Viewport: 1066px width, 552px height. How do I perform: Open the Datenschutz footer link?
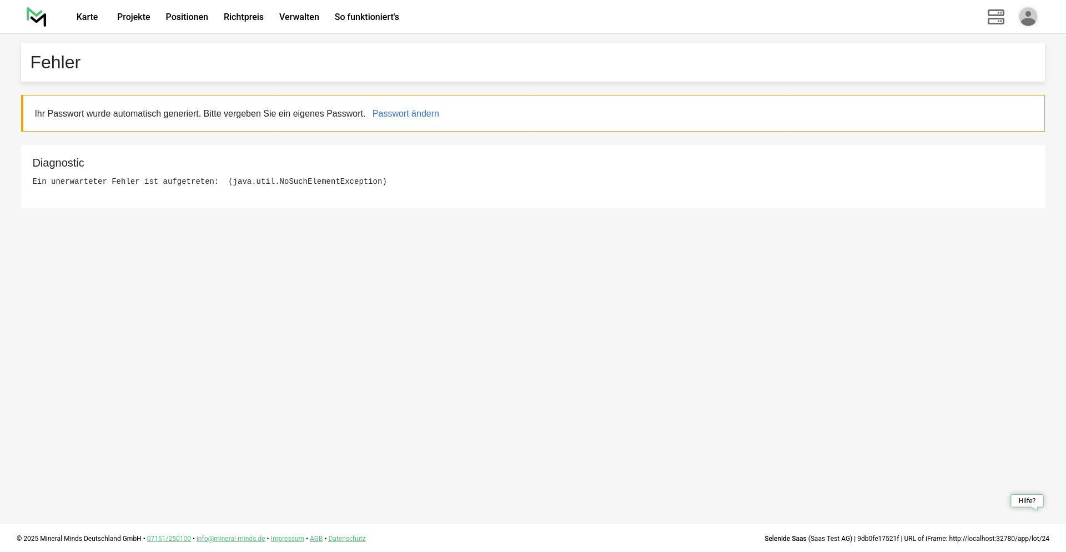[346, 539]
